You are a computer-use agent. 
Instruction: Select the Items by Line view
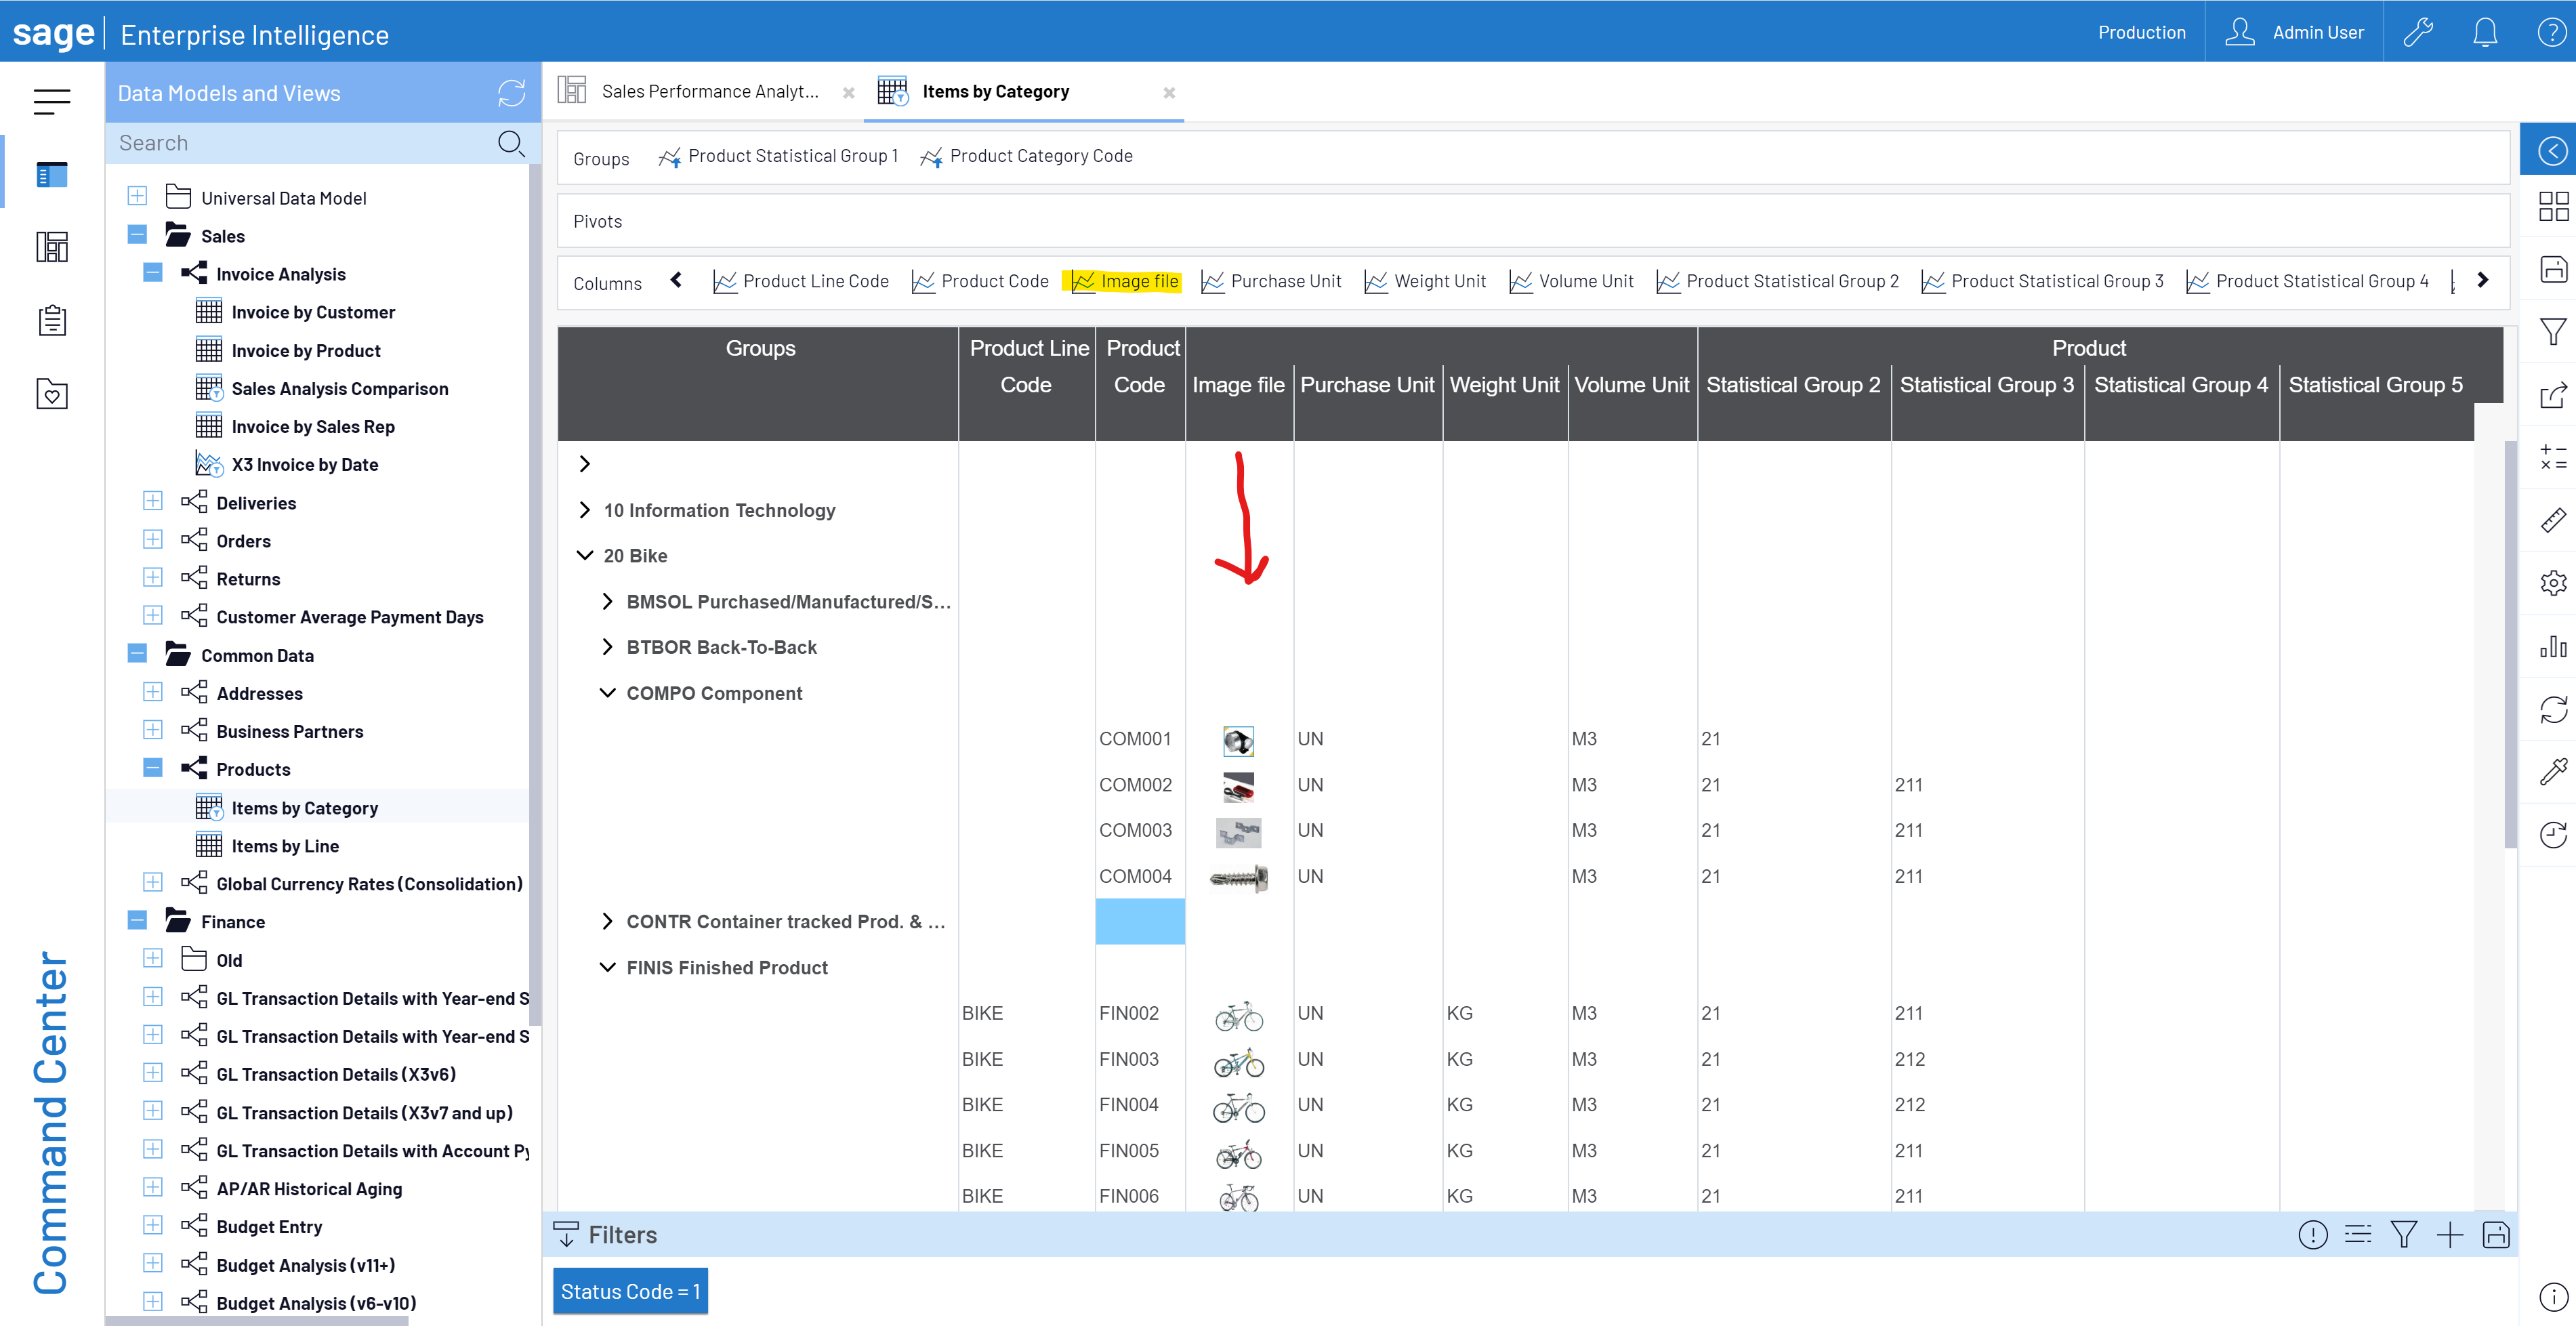click(x=285, y=846)
